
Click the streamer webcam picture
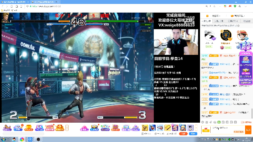pos(176,42)
